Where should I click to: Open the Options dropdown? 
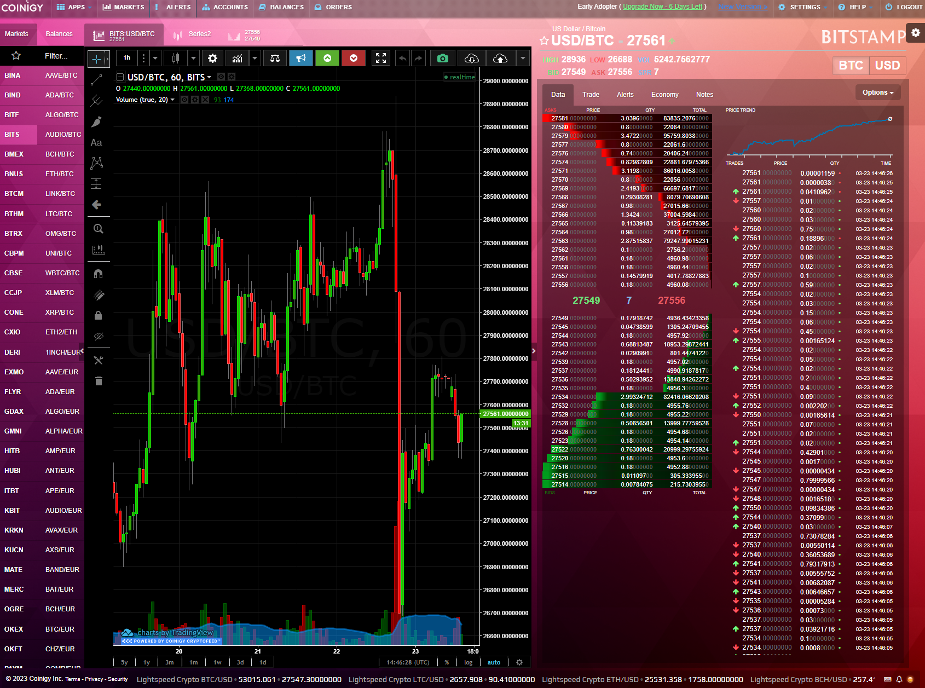pos(878,92)
